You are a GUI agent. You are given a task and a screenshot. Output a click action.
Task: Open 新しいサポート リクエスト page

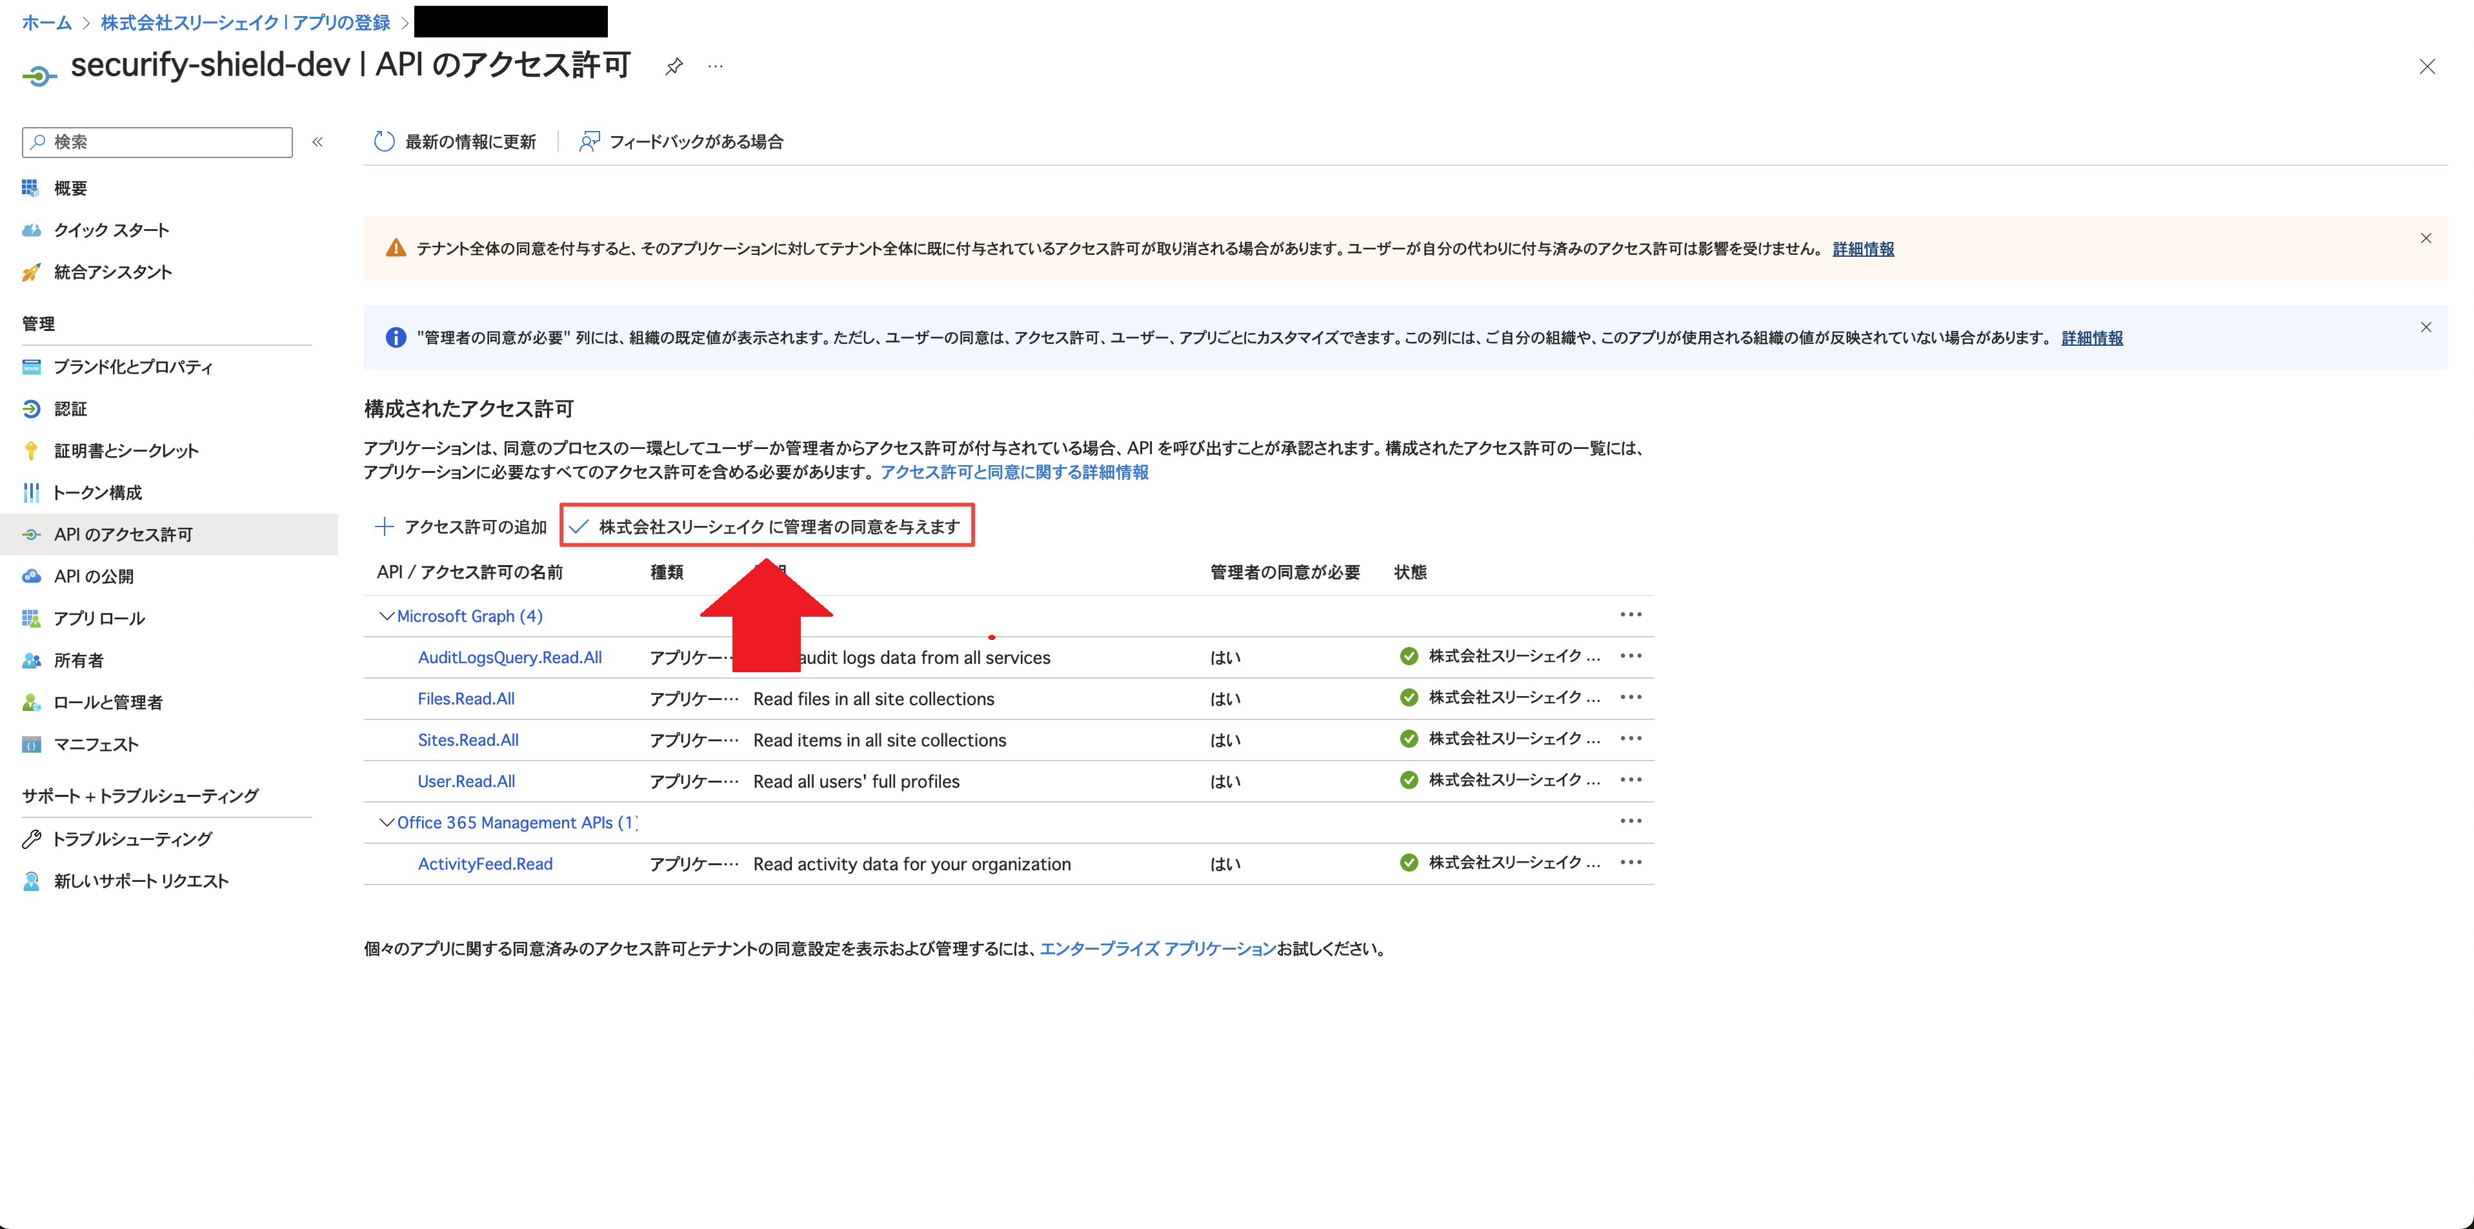(126, 881)
